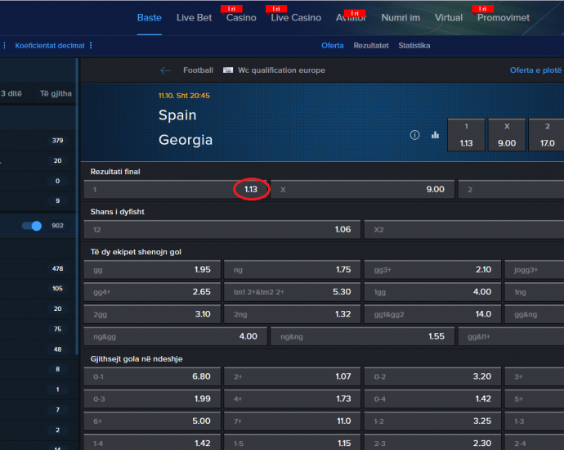
Task: Open Rezultatet submenu link
Action: click(371, 46)
